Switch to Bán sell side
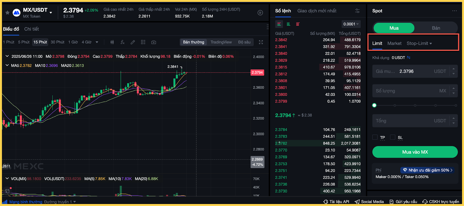The image size is (464, 206). coord(436,28)
